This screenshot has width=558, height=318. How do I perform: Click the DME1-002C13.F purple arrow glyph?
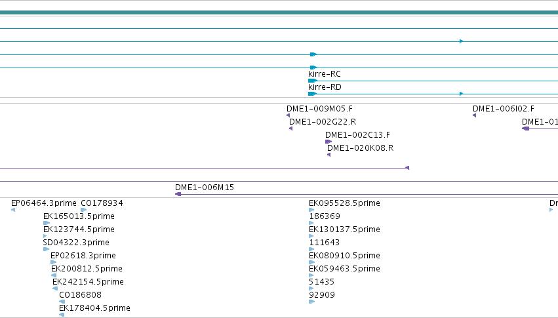click(x=329, y=142)
